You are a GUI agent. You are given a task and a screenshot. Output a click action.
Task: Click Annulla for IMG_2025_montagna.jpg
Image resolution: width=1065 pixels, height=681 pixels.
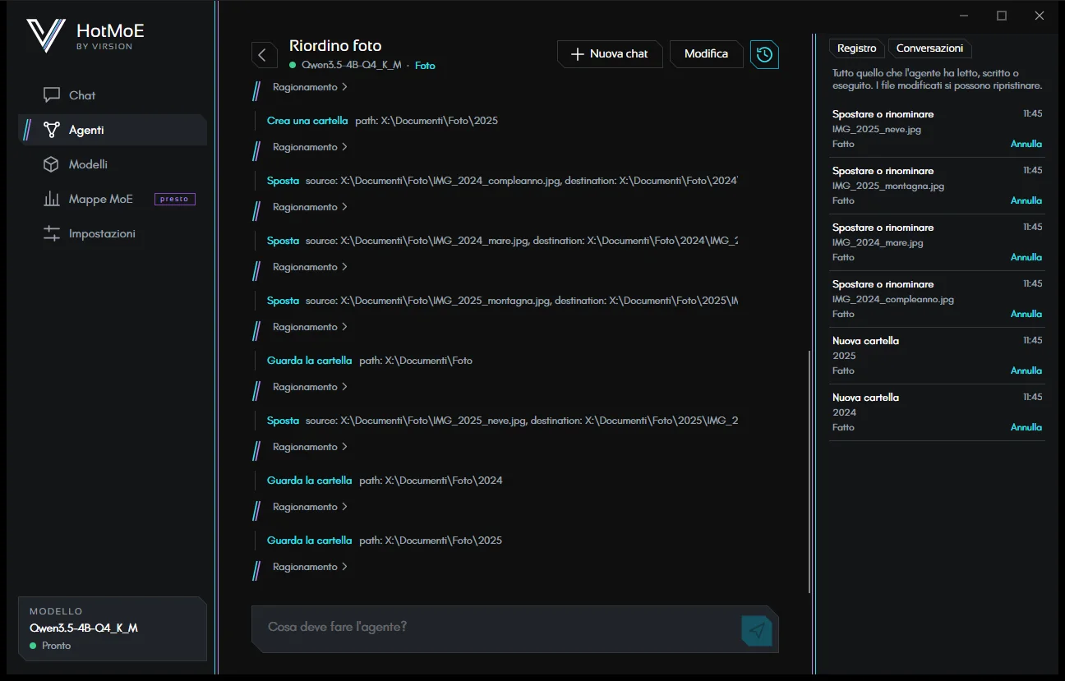(x=1026, y=200)
